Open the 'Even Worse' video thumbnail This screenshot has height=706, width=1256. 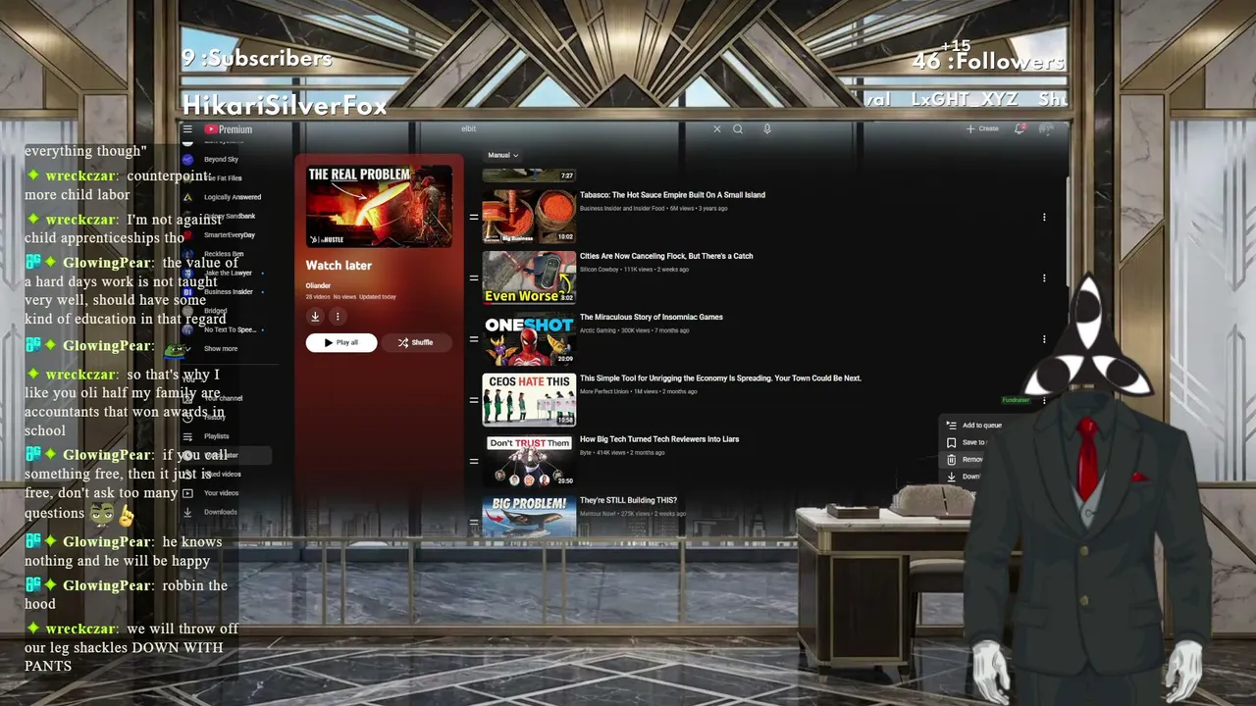(529, 277)
